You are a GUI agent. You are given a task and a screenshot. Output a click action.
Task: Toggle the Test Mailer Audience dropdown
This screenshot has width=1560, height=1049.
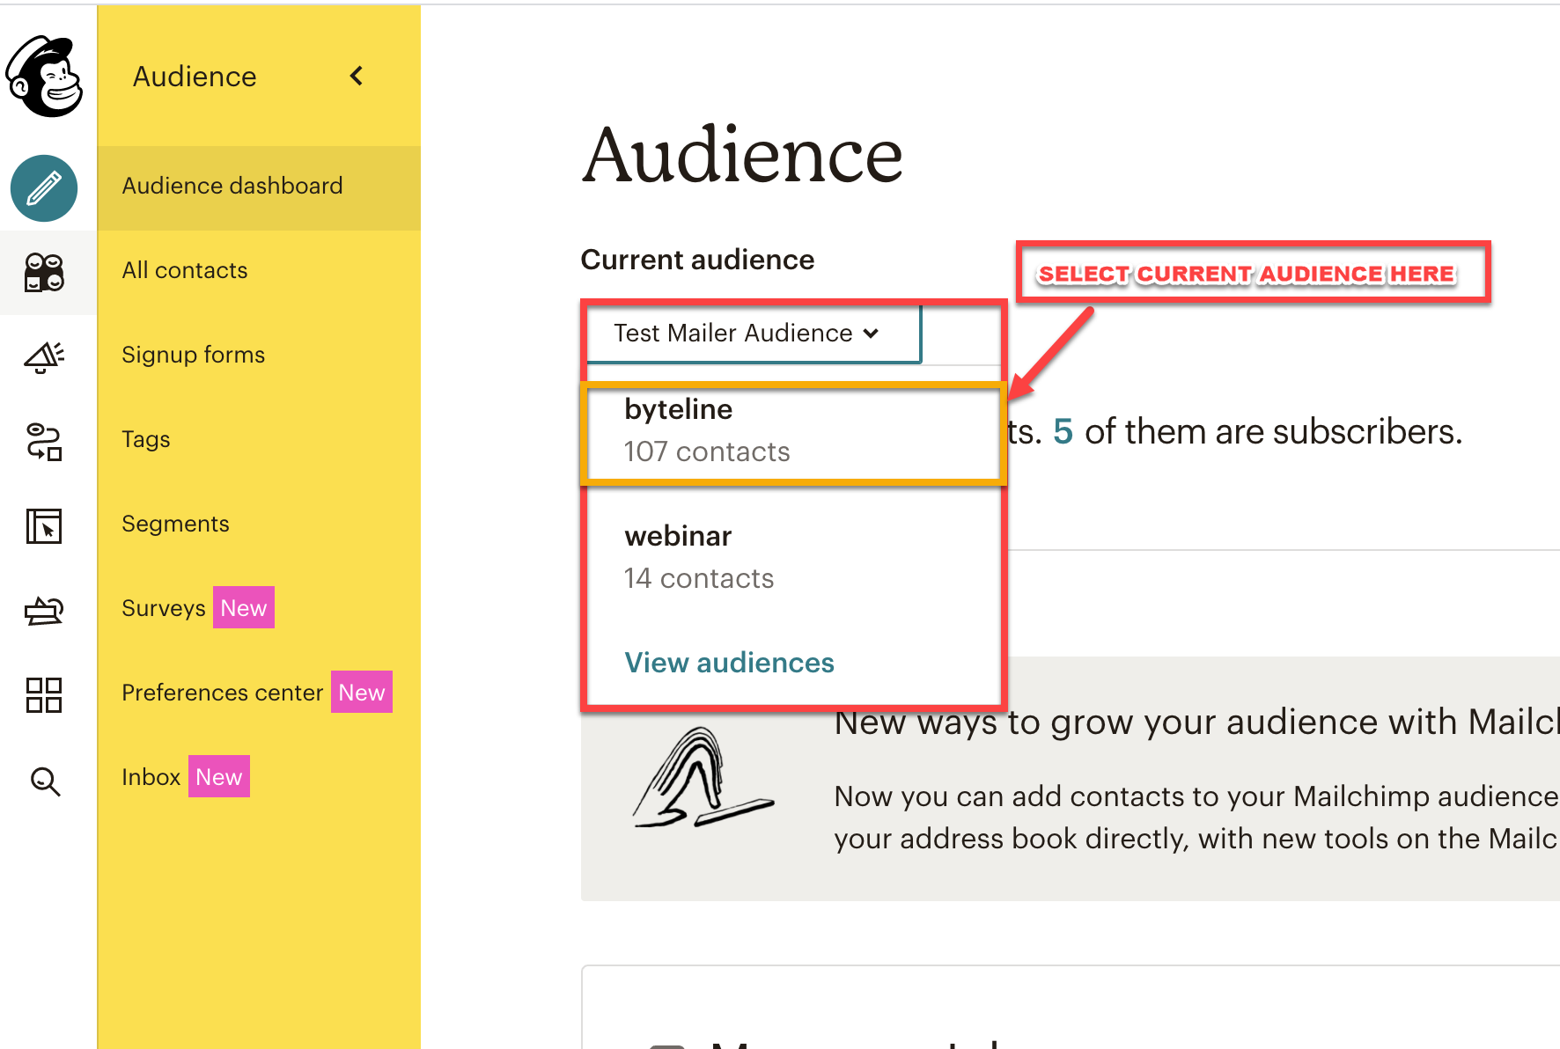coord(753,334)
